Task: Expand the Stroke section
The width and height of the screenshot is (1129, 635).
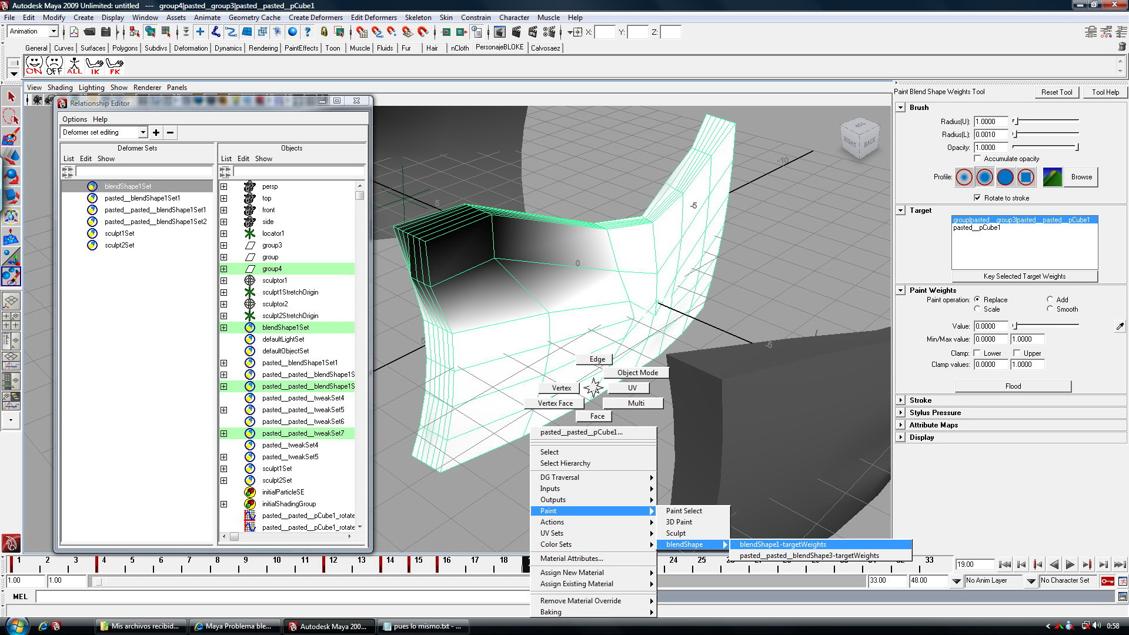Action: tap(900, 400)
